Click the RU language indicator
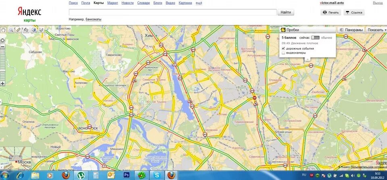This screenshot has width=387, height=180. [304, 175]
